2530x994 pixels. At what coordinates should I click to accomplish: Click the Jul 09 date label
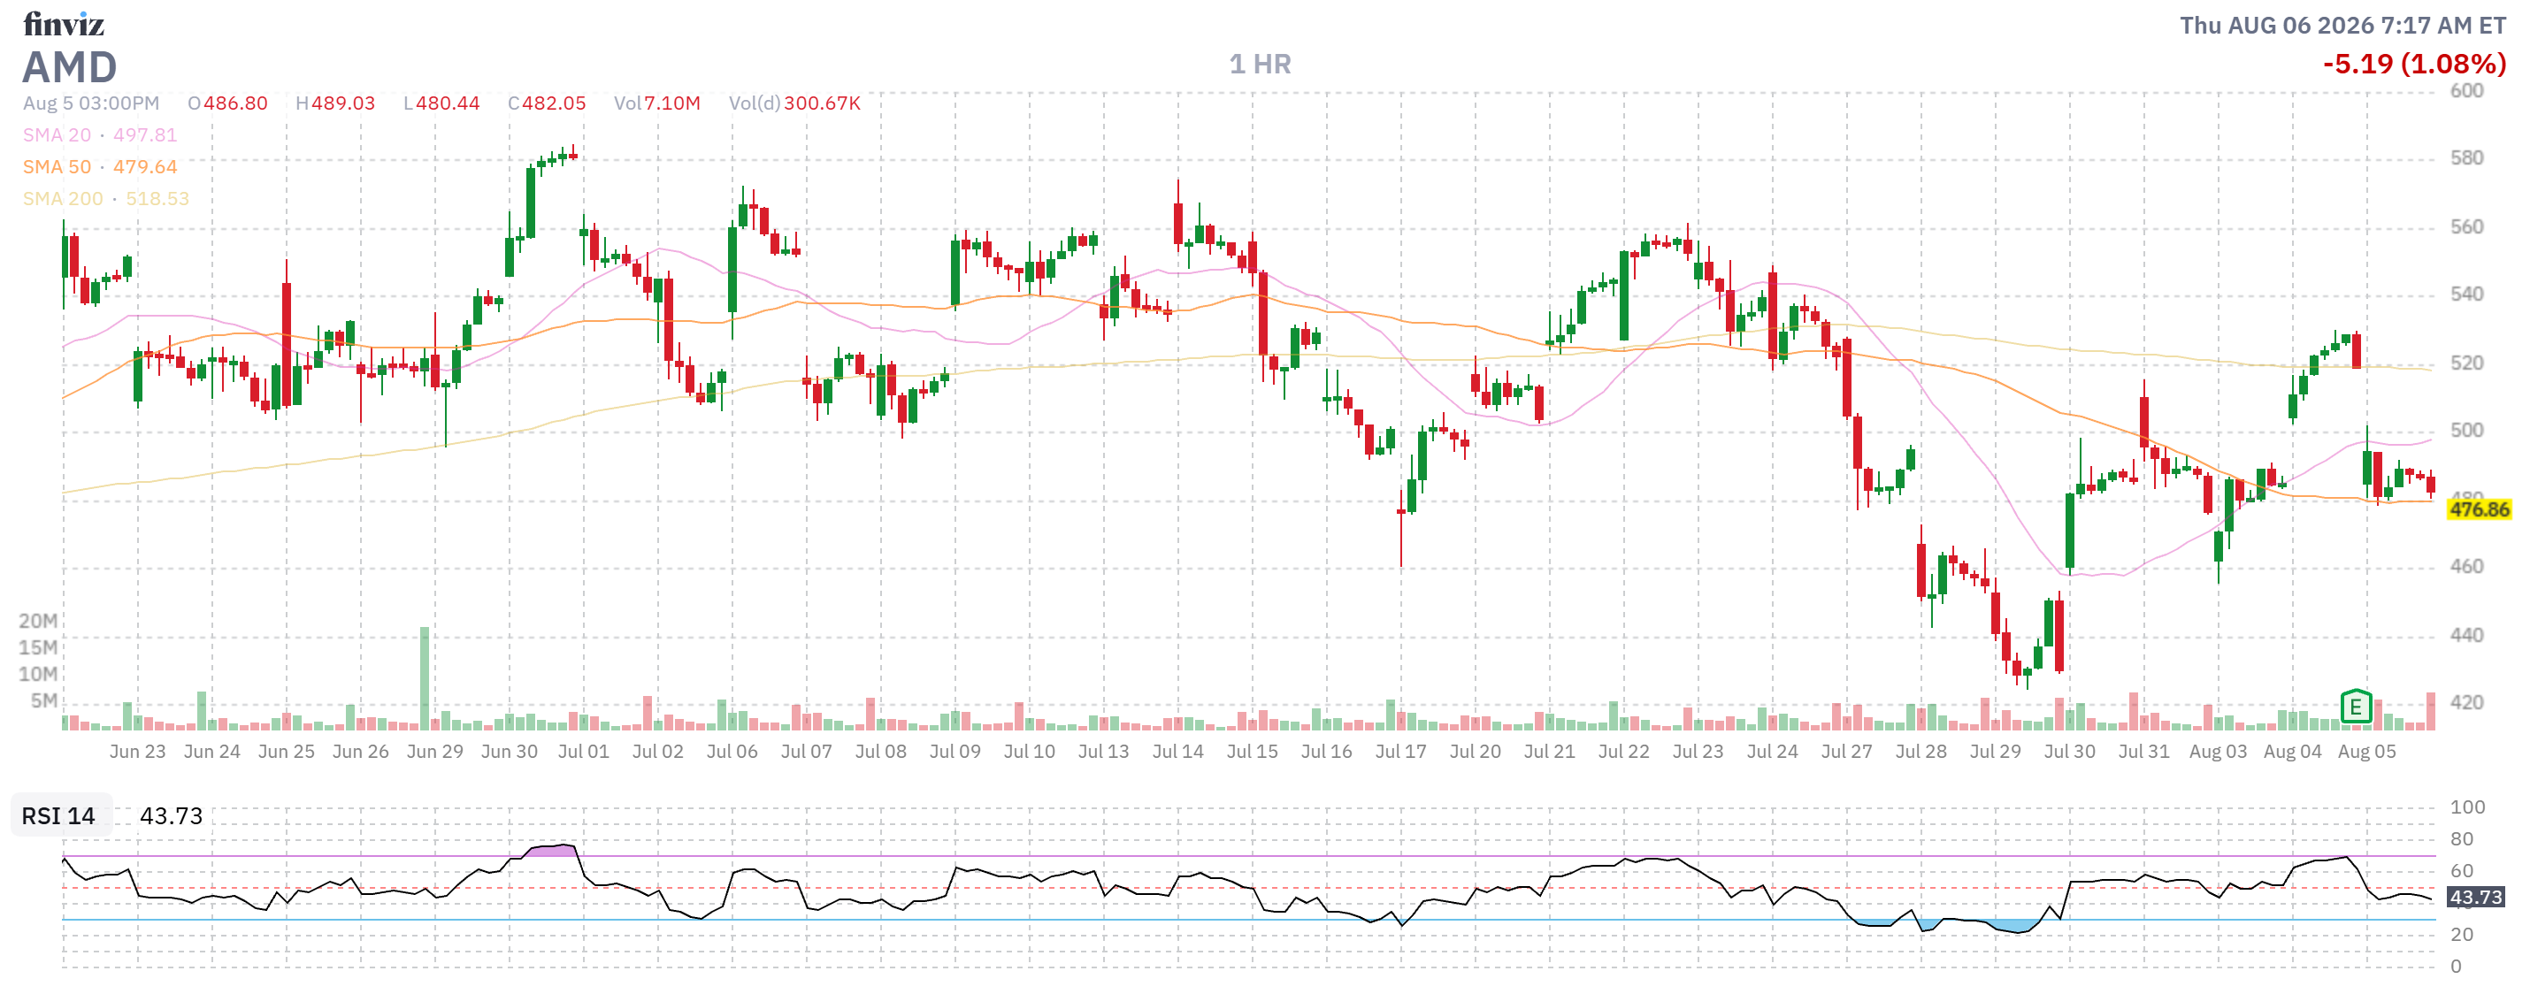click(954, 752)
